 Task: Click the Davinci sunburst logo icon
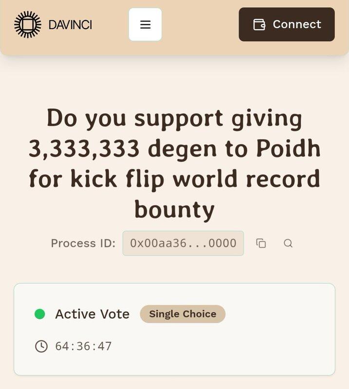click(28, 25)
